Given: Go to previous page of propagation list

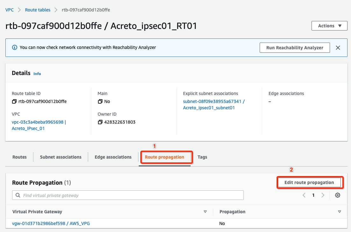Looking at the screenshot, I should tap(304, 195).
